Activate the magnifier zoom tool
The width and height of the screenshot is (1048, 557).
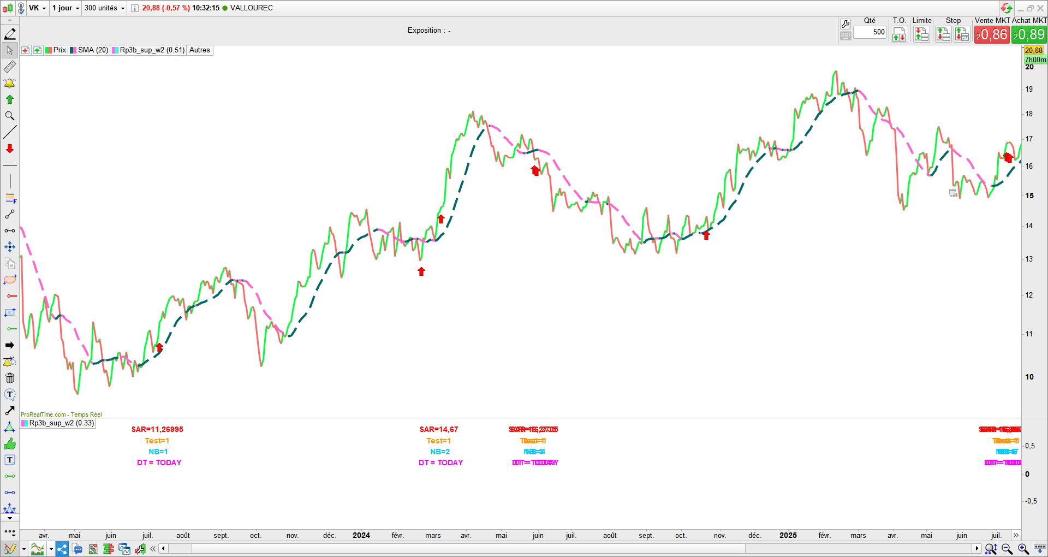coord(10,116)
